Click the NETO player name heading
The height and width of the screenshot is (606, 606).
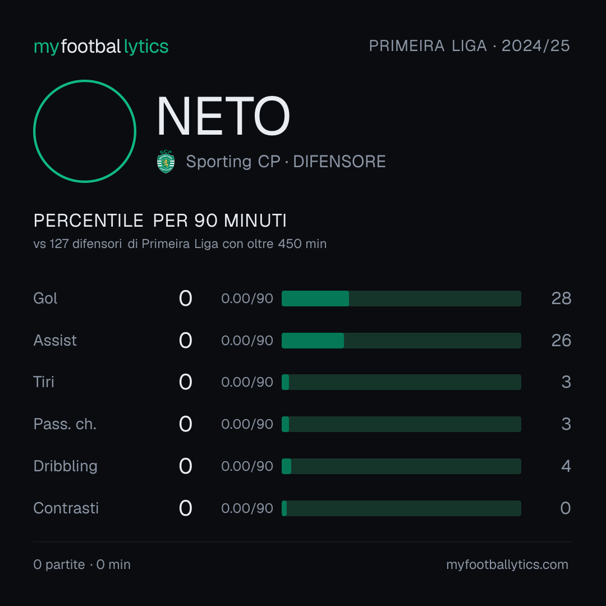(223, 116)
